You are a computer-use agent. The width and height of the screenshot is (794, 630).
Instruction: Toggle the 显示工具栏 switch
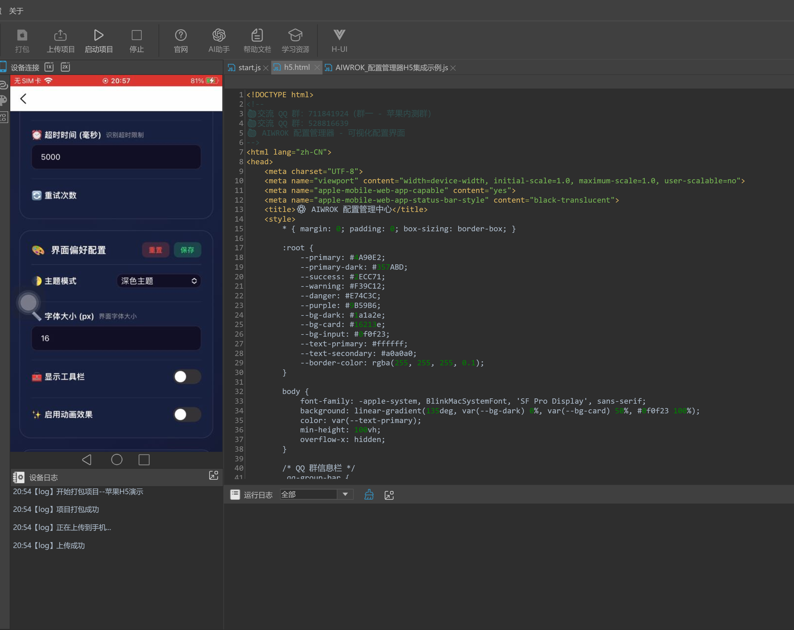(187, 377)
